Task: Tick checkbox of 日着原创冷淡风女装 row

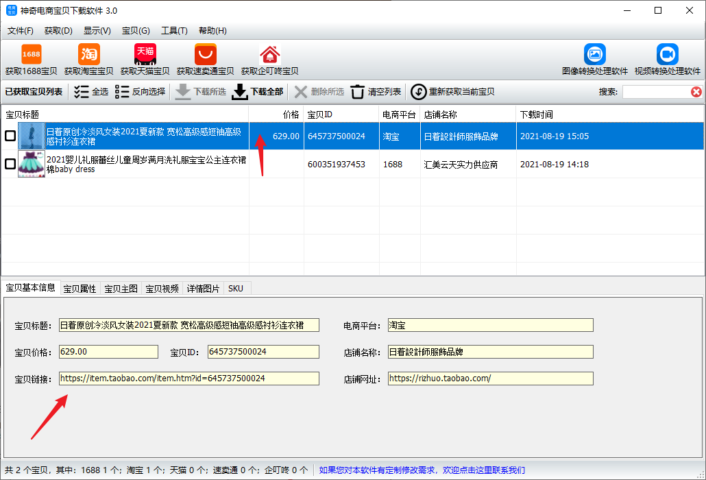Action: [x=10, y=136]
